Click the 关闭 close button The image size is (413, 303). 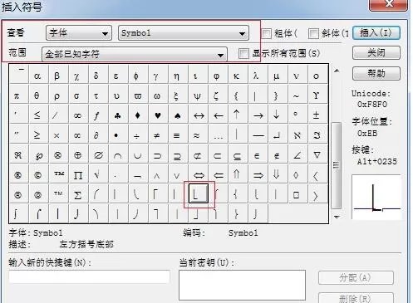376,52
